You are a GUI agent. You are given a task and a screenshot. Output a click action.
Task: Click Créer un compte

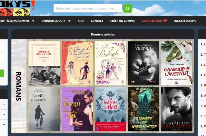[123, 21]
